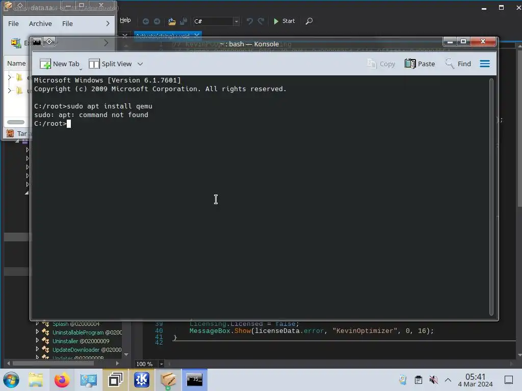Open the system settings taskbar icon
This screenshot has width=522, height=391.
89,380
